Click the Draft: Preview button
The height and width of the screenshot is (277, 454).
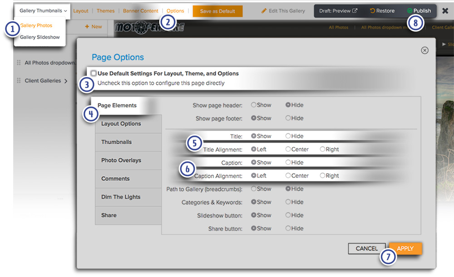[338, 11]
